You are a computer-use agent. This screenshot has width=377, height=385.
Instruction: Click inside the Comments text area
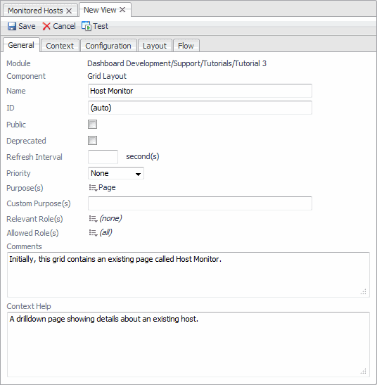click(188, 274)
